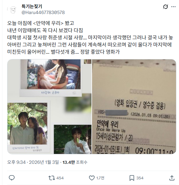Open the display name 특기는짖기

point(32,6)
